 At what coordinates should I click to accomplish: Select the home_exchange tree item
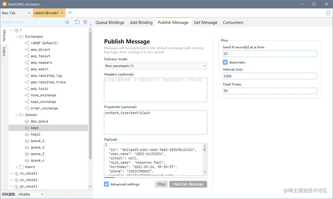(x=43, y=95)
